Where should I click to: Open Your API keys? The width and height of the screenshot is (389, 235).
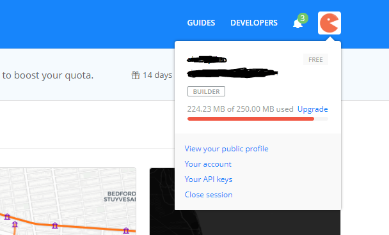209,179
